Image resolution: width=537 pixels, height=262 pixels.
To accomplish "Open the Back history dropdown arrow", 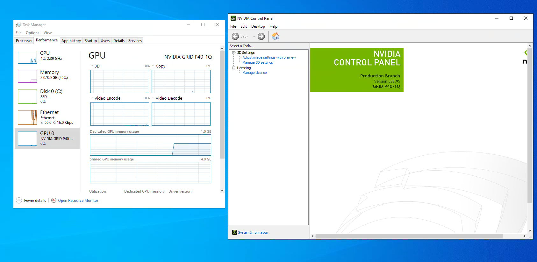I will [x=254, y=36].
